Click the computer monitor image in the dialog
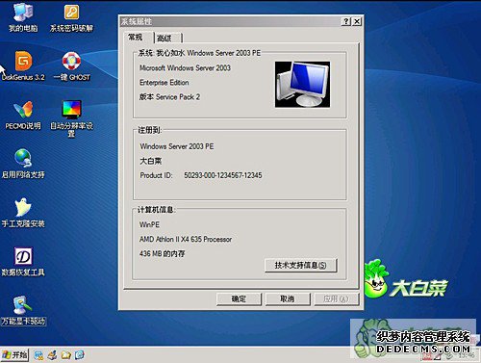The image size is (481, 363). (302, 85)
